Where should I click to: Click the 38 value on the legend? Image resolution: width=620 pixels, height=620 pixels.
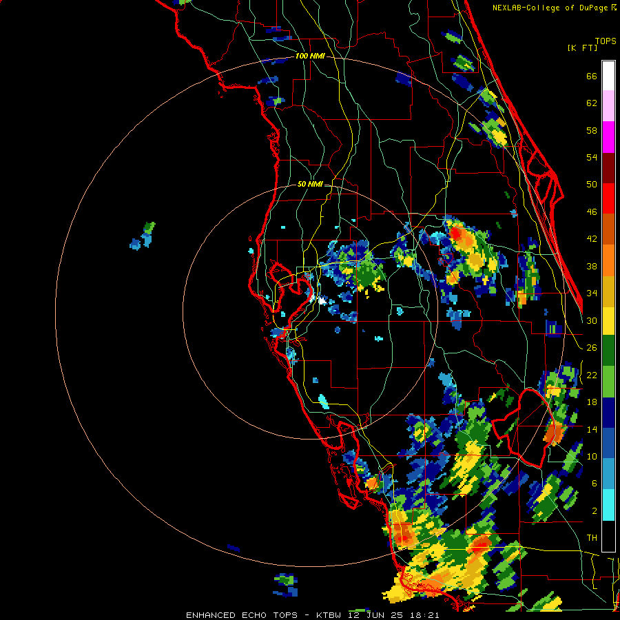pyautogui.click(x=592, y=266)
